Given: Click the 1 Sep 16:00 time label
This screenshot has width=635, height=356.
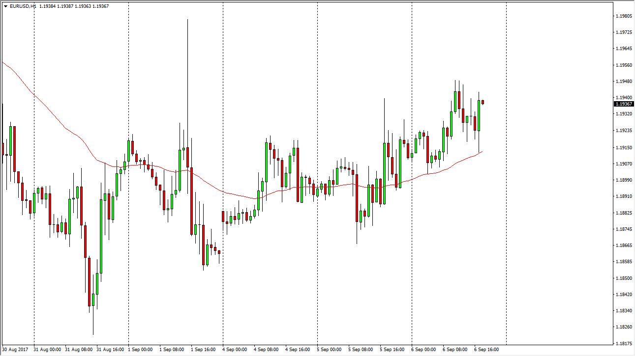Looking at the screenshot, I should pyautogui.click(x=204, y=350).
